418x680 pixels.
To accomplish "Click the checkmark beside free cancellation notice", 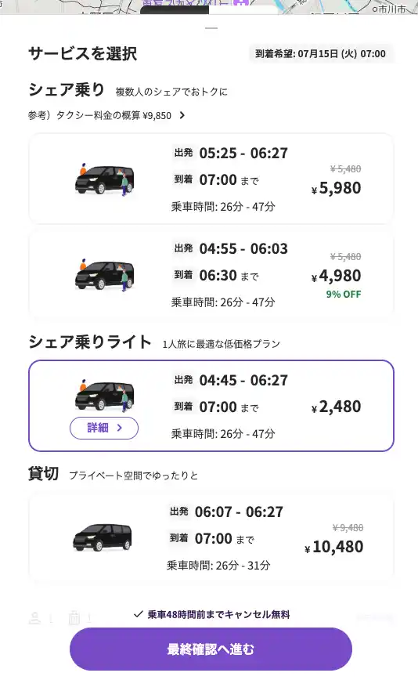I will coord(139,614).
